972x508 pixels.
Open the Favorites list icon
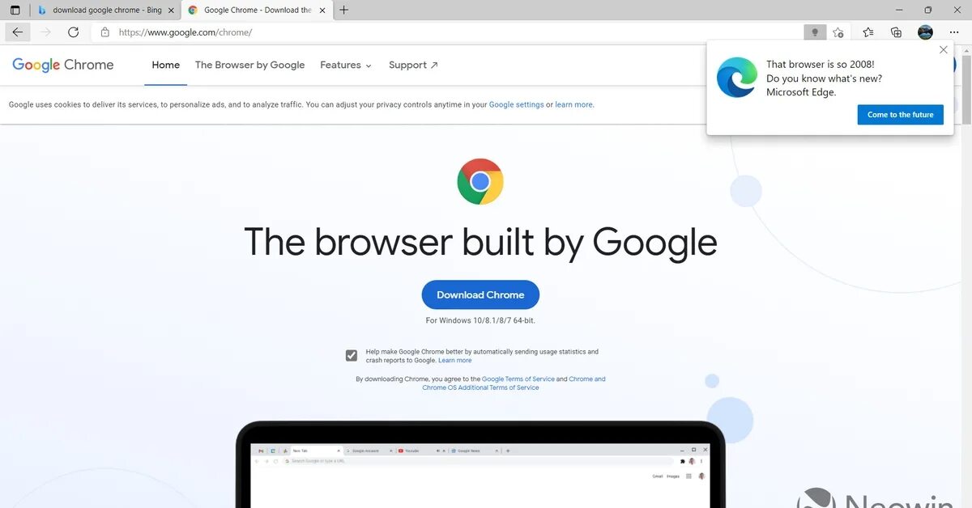tap(868, 32)
